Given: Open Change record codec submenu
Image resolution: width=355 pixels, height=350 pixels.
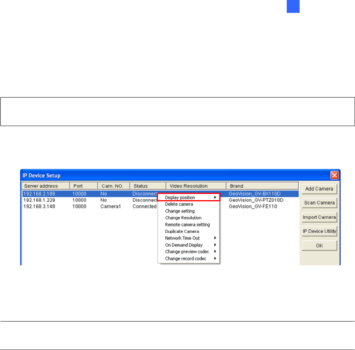Looking at the screenshot, I should pos(188,259).
